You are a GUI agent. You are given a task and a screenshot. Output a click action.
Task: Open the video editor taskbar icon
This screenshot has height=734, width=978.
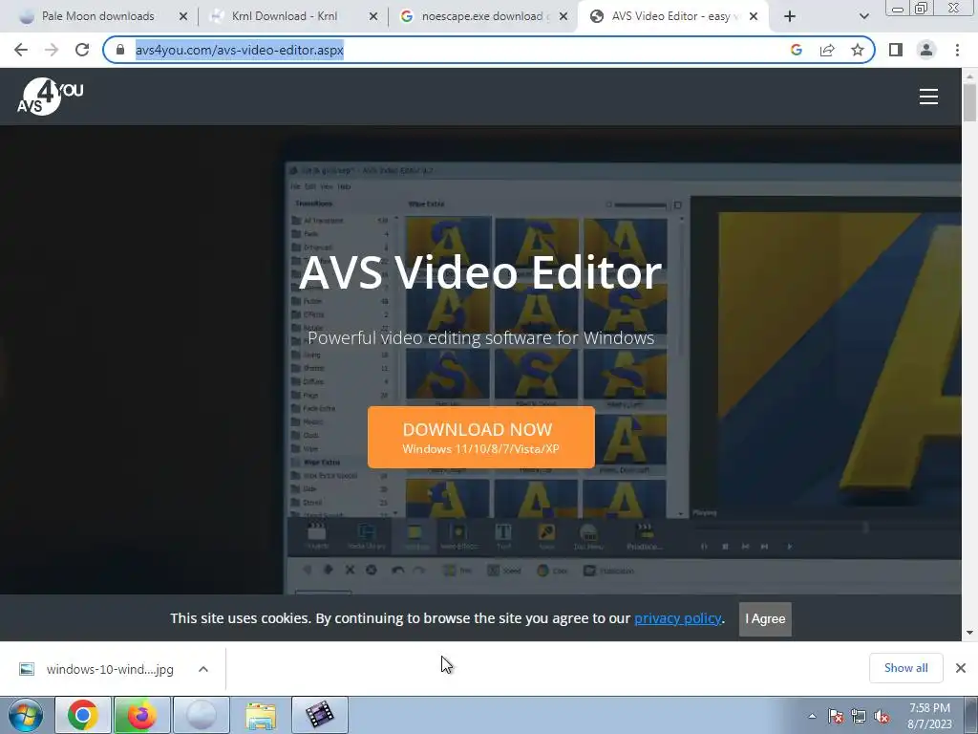[320, 715]
